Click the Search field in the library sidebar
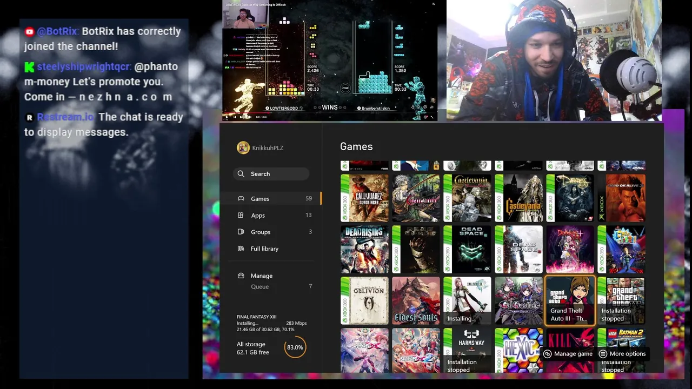 click(x=271, y=174)
